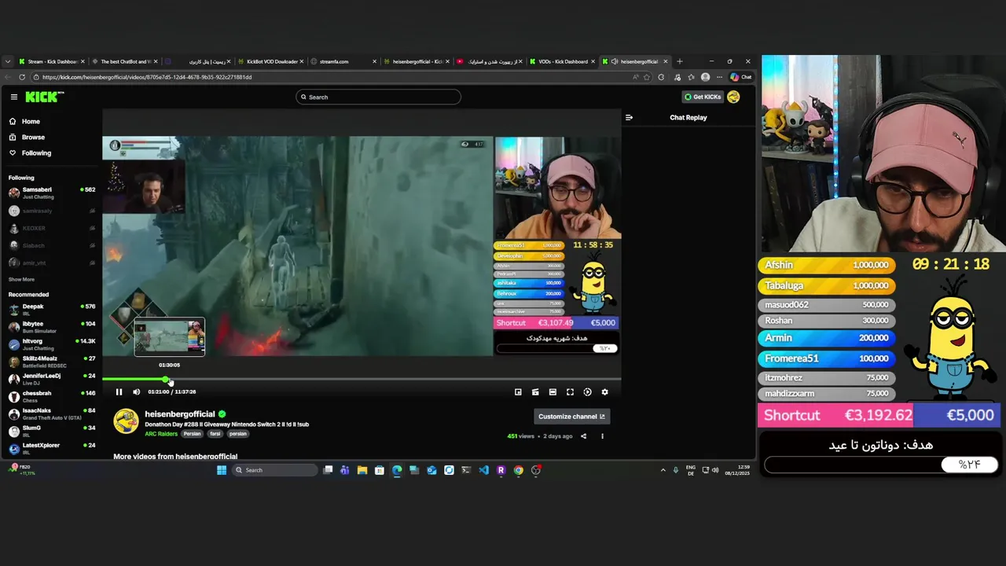Image resolution: width=1006 pixels, height=566 pixels.
Task: Click heisenbergofficial channel avatar
Action: (x=126, y=421)
